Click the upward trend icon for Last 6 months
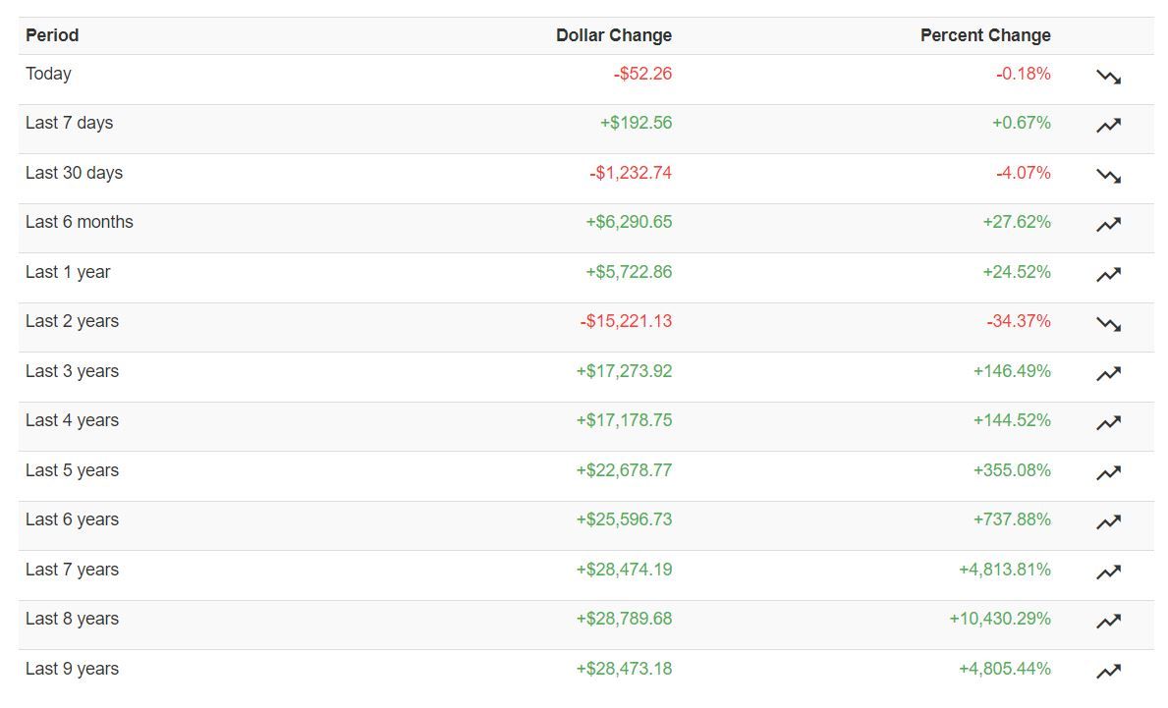The image size is (1168, 708). 1108,225
